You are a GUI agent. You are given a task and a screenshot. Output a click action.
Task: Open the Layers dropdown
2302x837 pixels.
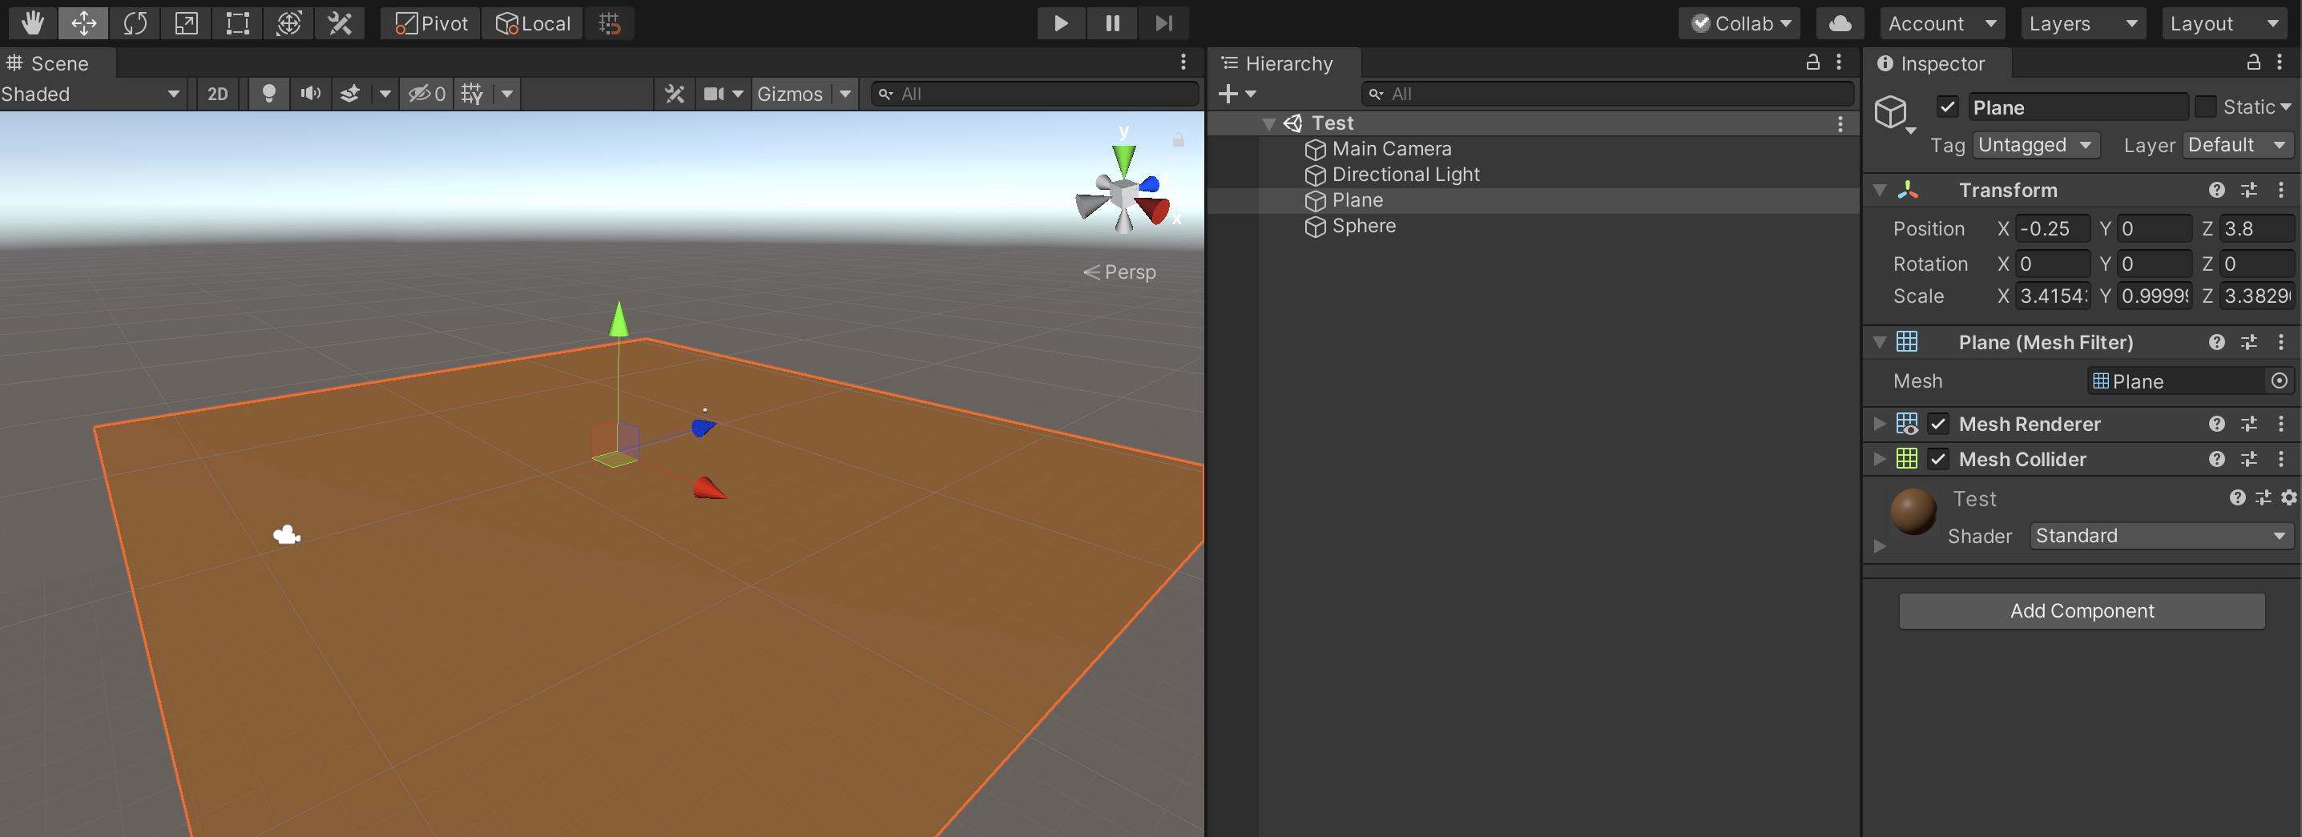2083,23
